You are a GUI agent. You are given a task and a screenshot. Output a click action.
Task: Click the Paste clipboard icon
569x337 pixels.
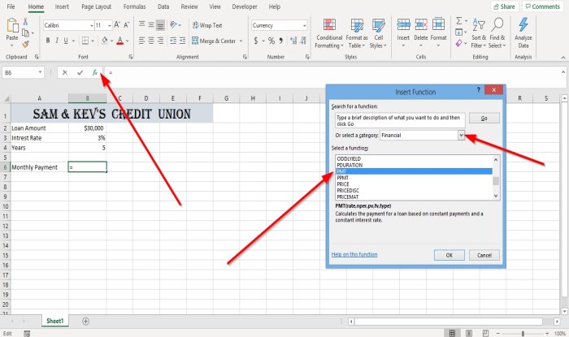12,25
